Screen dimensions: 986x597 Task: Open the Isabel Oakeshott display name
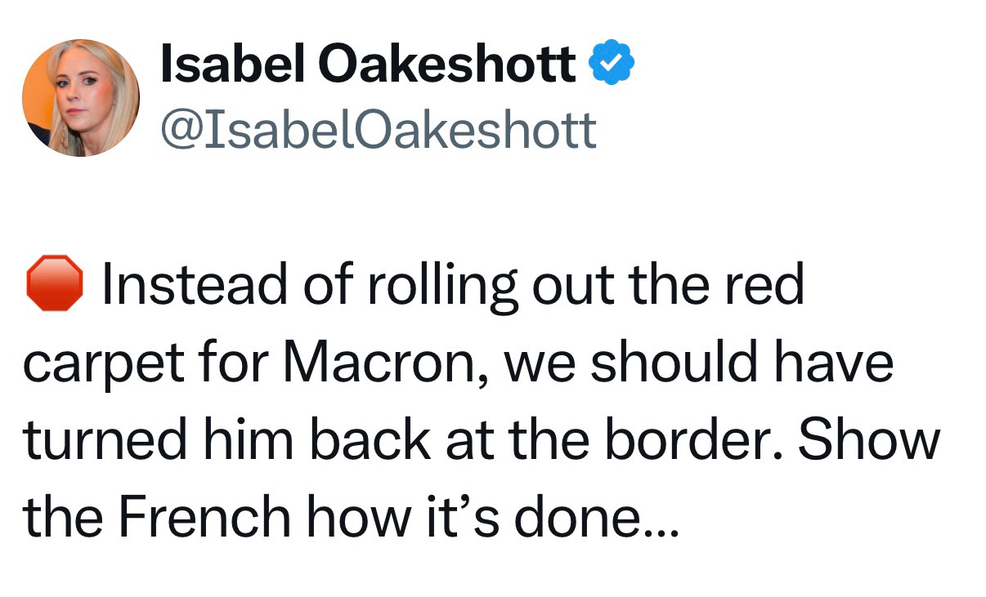coord(369,64)
